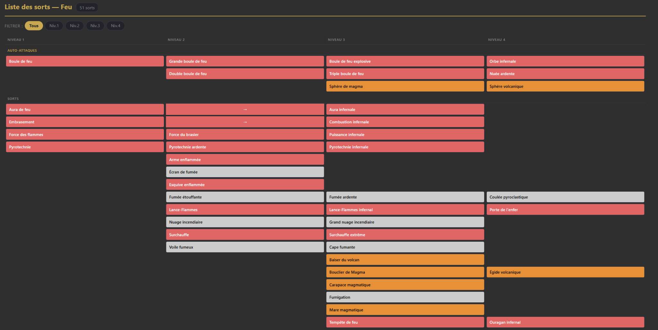Filter spells by Niv.3

point(95,26)
